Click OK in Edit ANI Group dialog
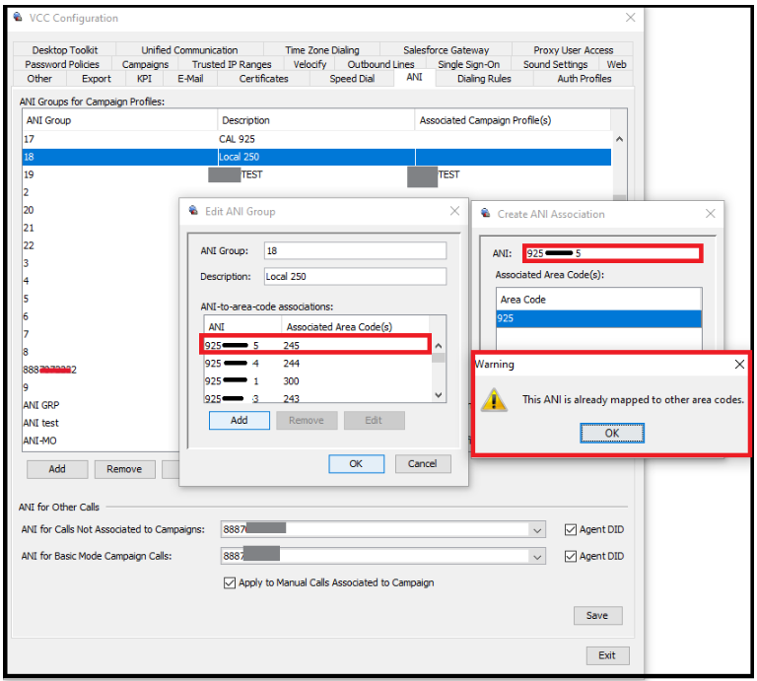The width and height of the screenshot is (757, 681). (356, 464)
